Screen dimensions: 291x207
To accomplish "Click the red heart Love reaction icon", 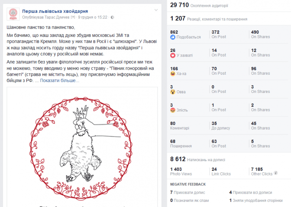I will pos(173,55).
